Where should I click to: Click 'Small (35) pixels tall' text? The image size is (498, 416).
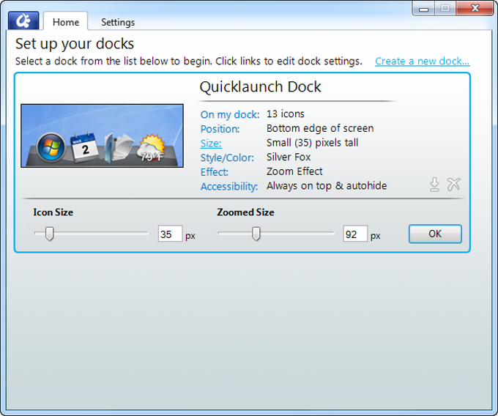tap(313, 143)
